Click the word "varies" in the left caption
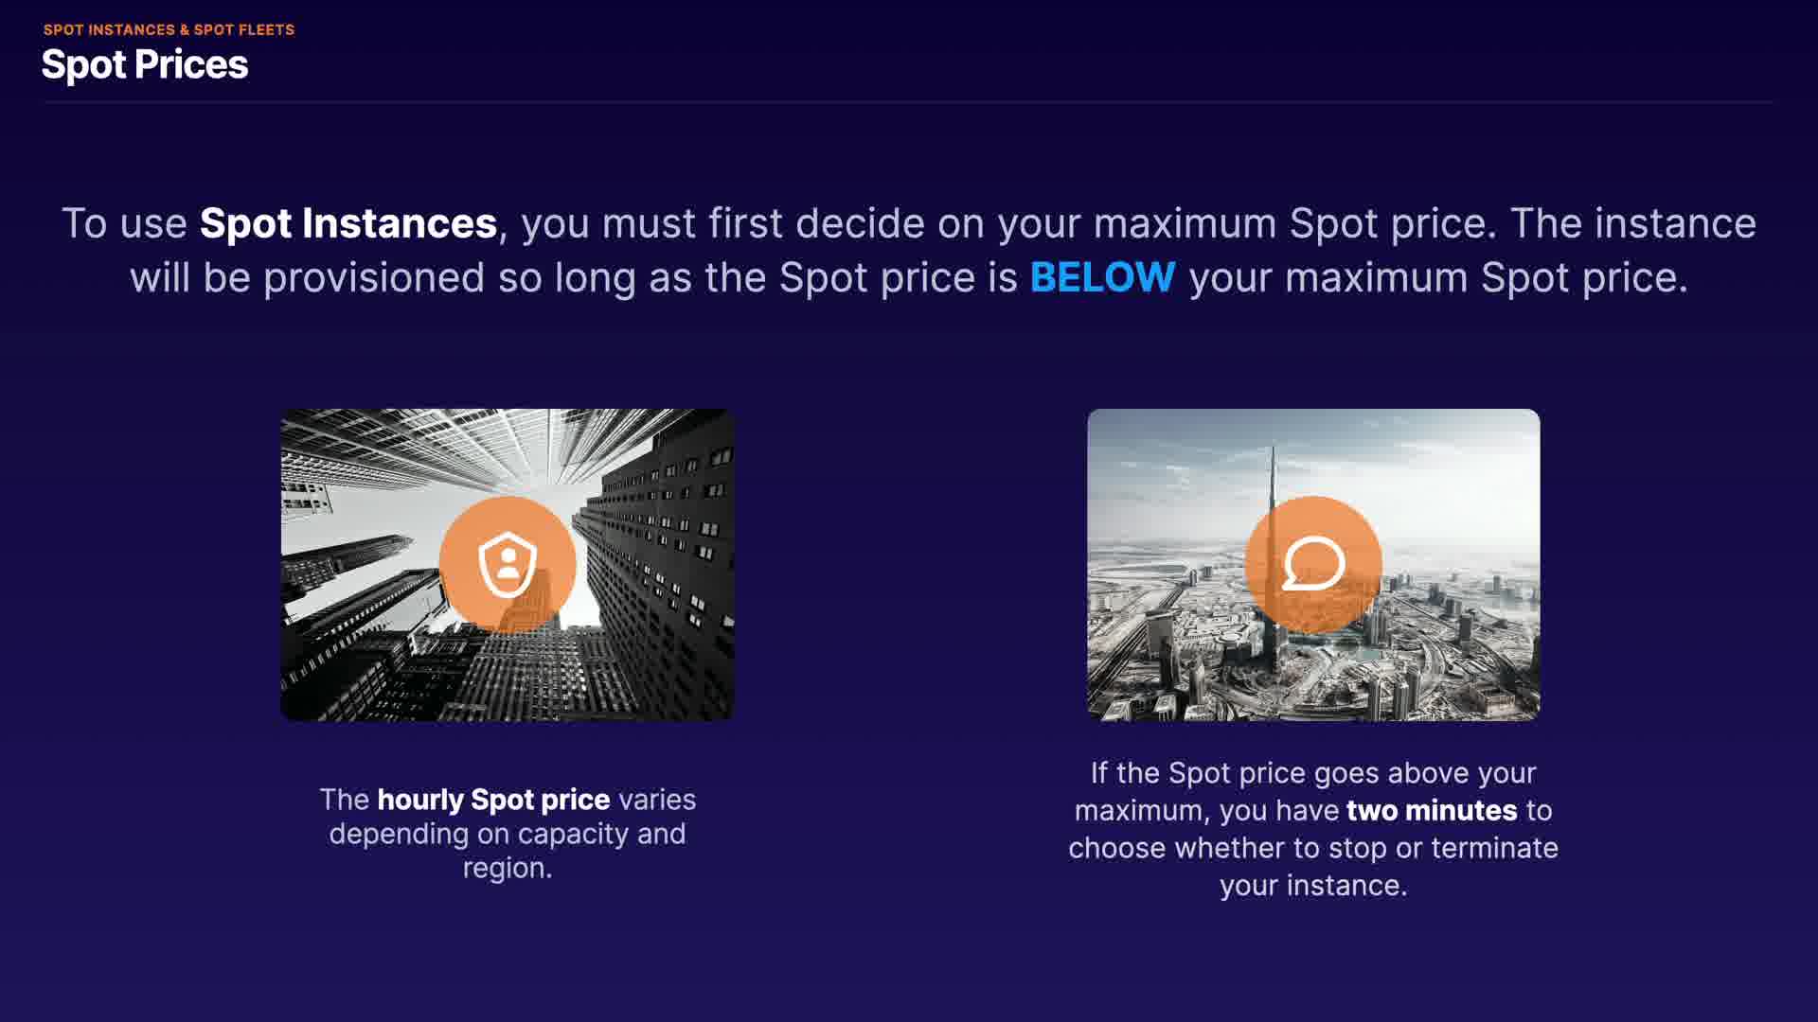This screenshot has height=1022, width=1818. (x=656, y=800)
